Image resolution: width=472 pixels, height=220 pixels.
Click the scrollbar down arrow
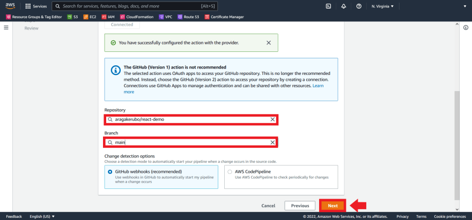[x=457, y=209]
